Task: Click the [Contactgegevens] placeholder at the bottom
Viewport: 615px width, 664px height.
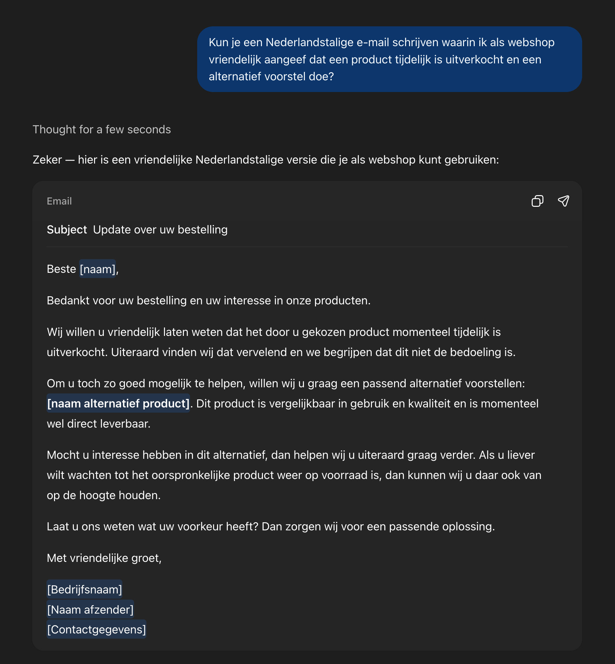Action: tap(96, 630)
